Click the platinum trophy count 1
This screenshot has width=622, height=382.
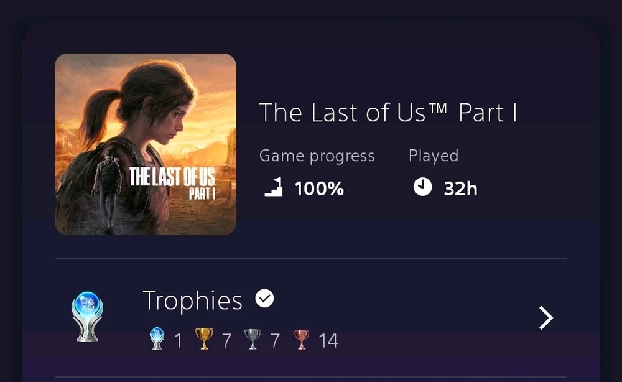pos(178,340)
